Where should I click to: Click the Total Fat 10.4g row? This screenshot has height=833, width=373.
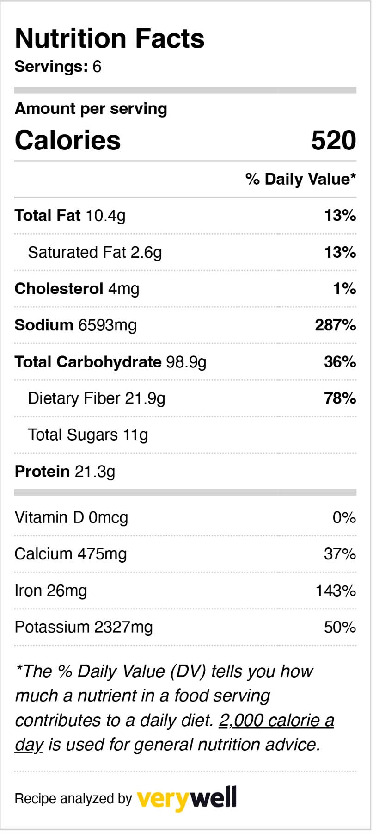click(70, 216)
